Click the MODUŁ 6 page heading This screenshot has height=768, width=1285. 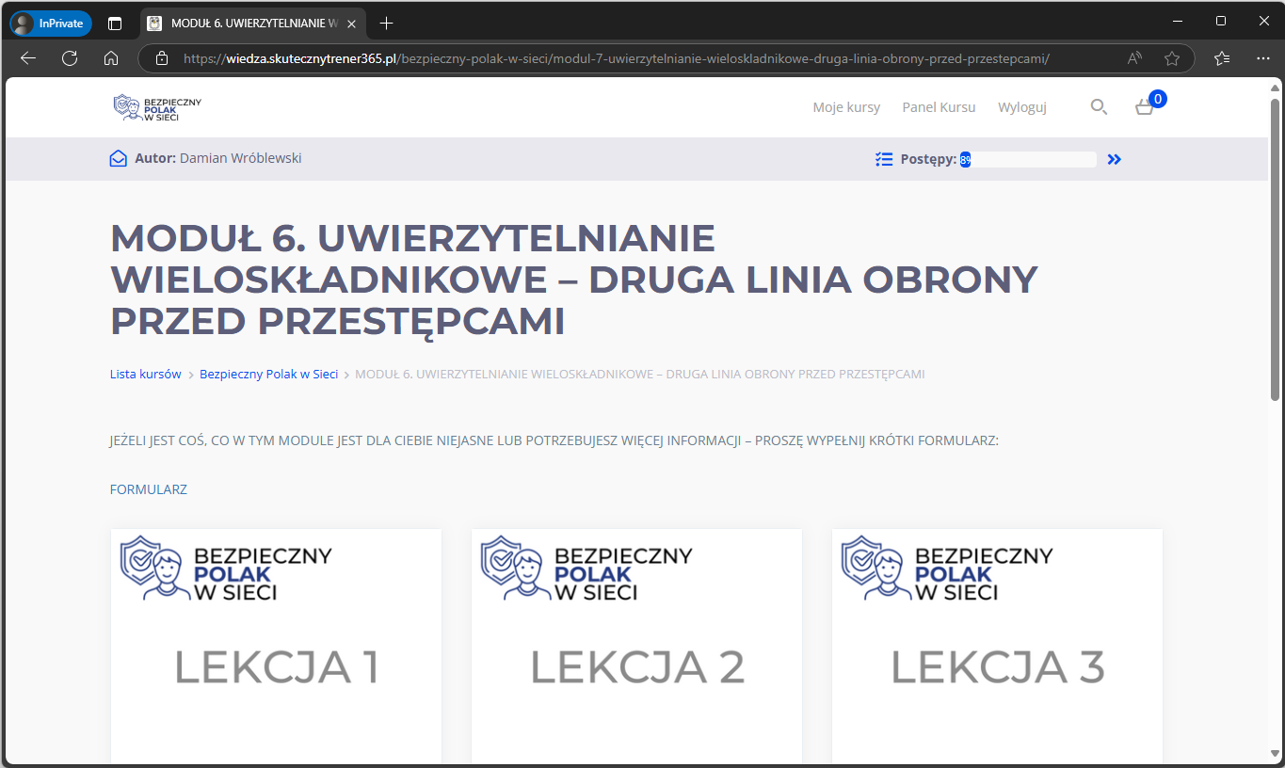574,280
